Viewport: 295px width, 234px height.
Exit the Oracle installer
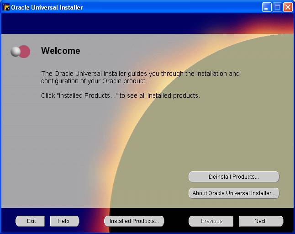[x=30, y=221]
